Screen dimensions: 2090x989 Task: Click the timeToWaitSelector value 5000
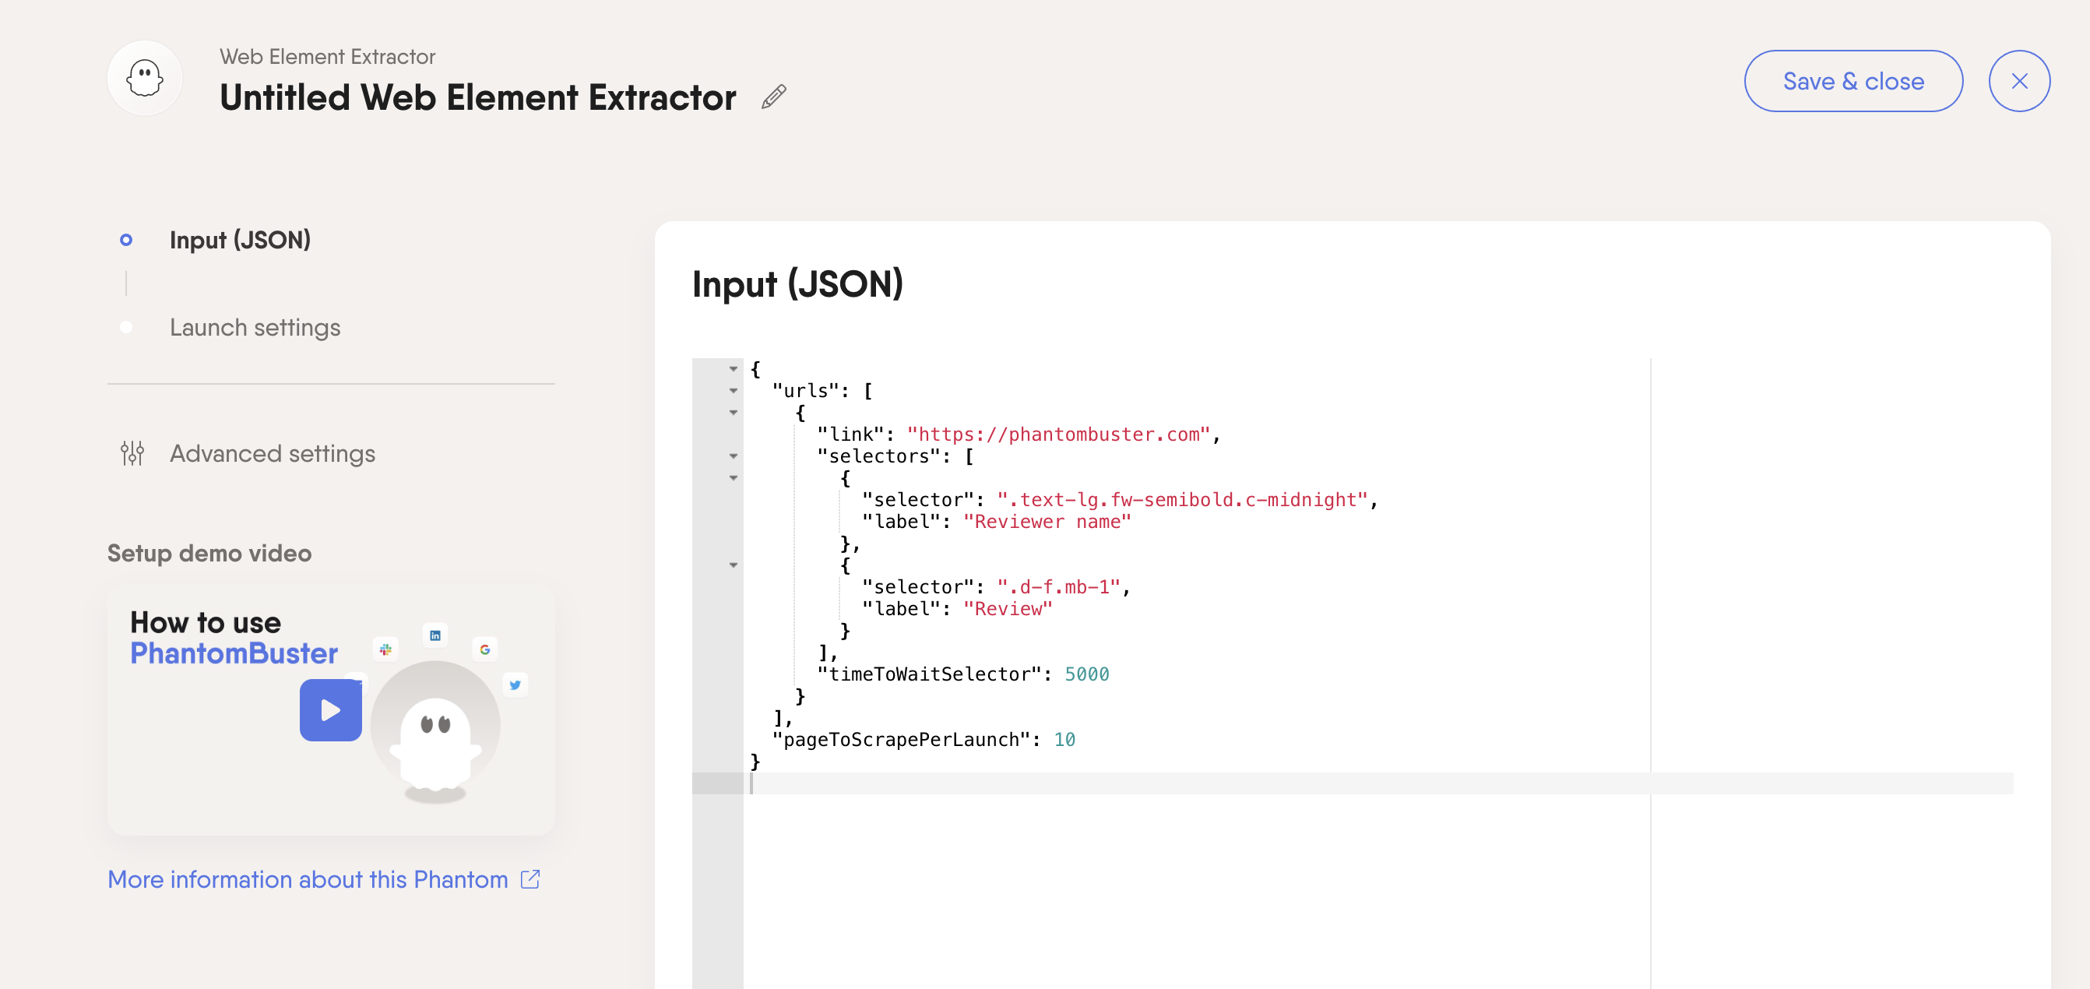point(1086,675)
